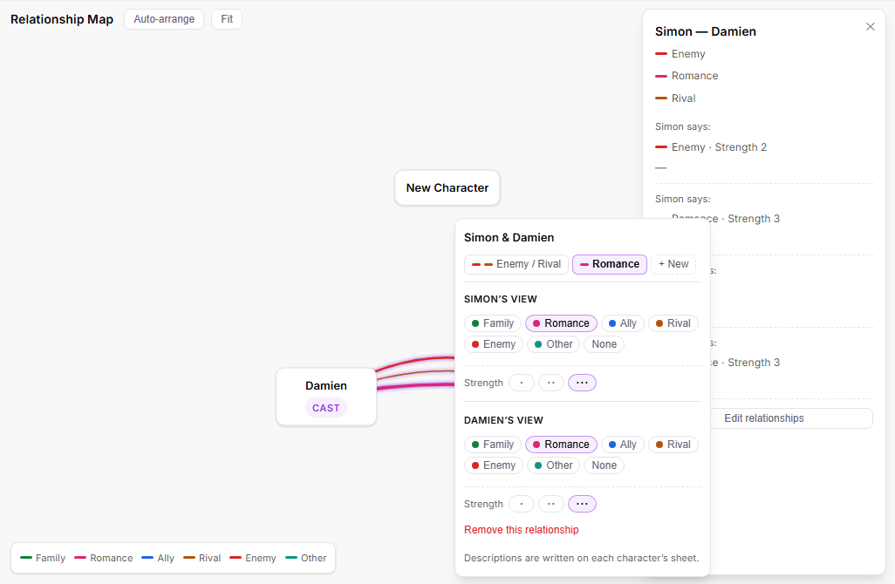Choose one-dot strength in Simon's view
Viewport: 895px width, 584px height.
522,383
